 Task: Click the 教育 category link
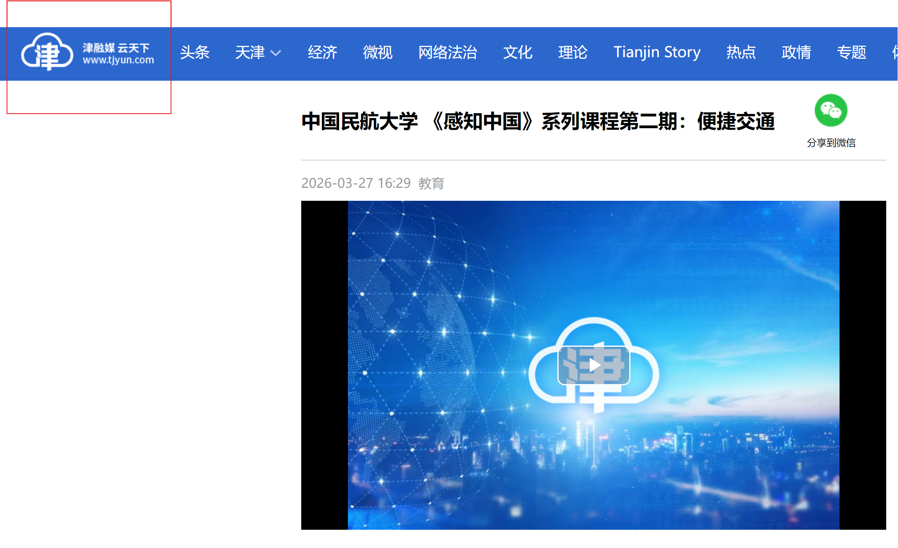point(431,183)
